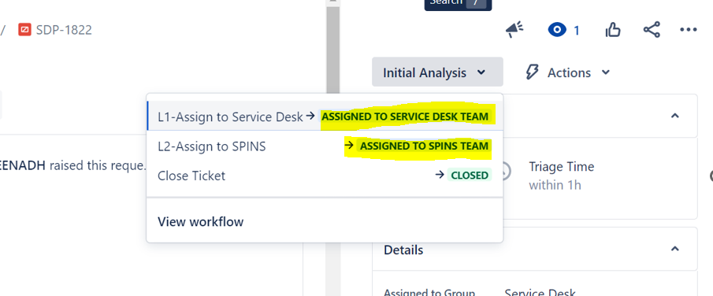Viewport: 713px width, 296px height.
Task: Click the feedback megaphone icon
Action: pos(514,31)
